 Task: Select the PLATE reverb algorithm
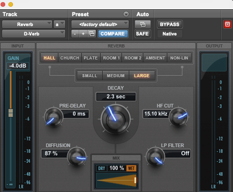[91, 58]
